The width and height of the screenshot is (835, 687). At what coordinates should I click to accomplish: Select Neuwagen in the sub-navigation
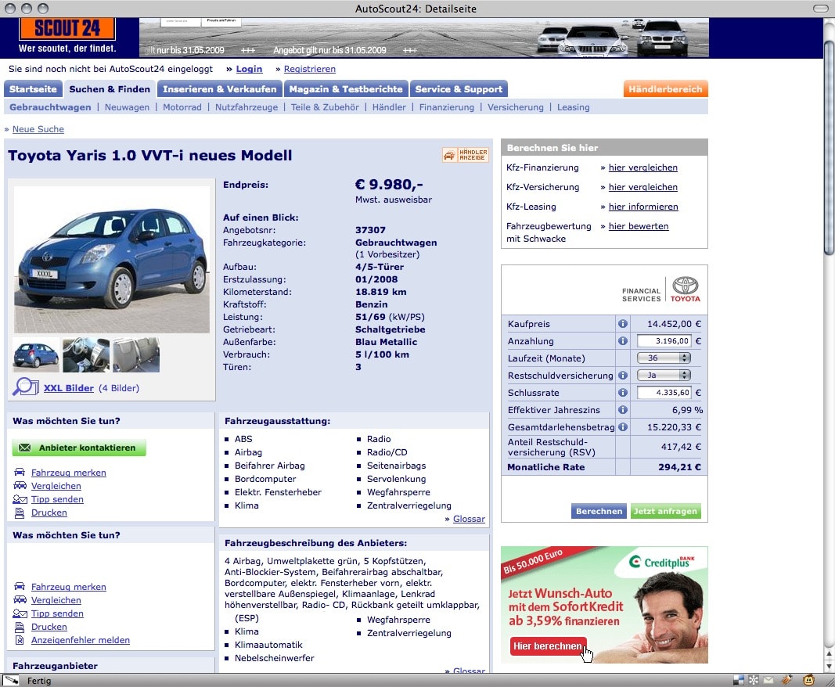(127, 107)
